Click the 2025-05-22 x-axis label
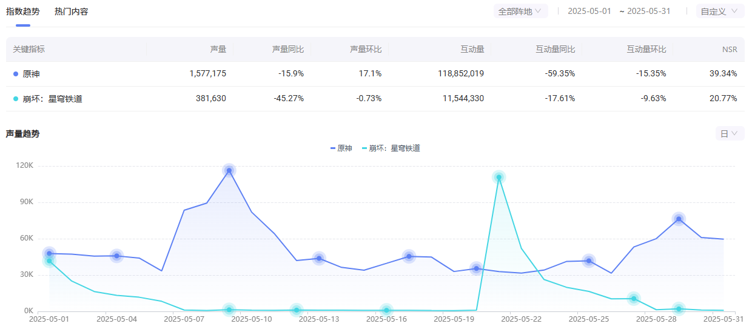 pos(521,319)
